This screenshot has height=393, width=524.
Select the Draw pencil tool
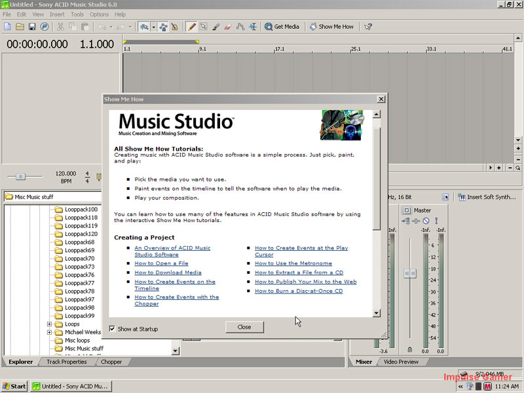(x=192, y=27)
